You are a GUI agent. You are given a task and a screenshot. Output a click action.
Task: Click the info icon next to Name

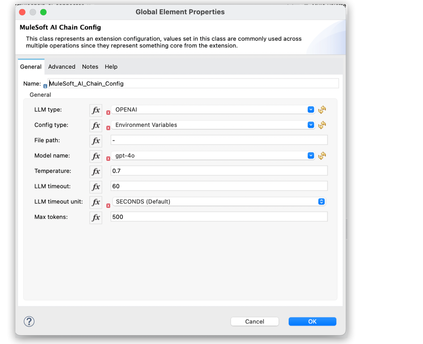click(45, 86)
